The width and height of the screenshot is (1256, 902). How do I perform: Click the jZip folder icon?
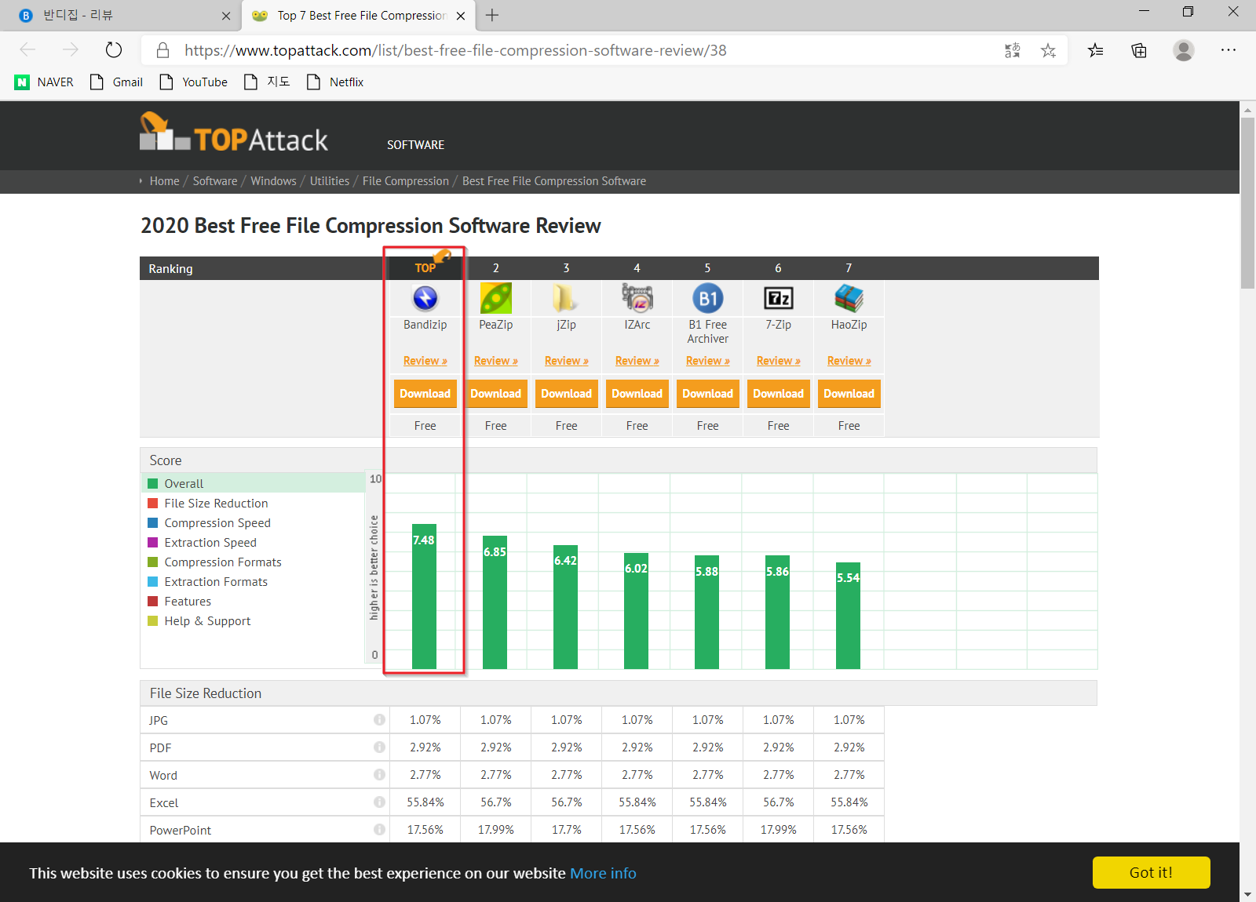(x=565, y=298)
